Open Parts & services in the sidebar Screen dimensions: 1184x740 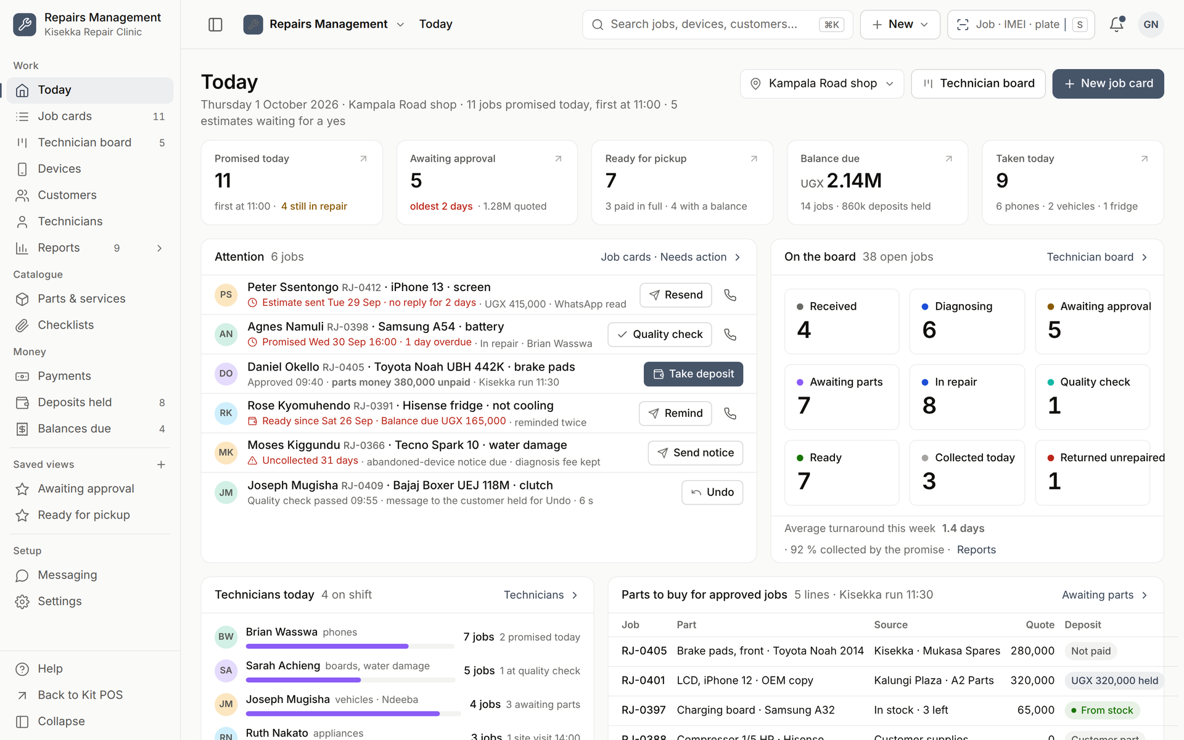(90, 299)
